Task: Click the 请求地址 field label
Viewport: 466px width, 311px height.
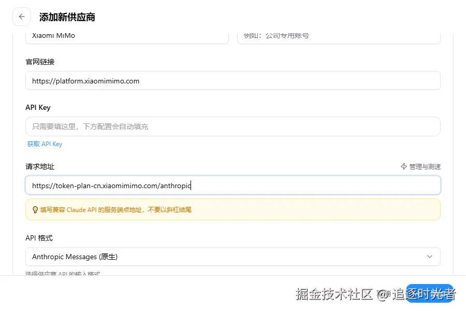Action: tap(40, 167)
